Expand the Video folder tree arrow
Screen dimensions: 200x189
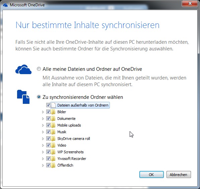(43, 145)
